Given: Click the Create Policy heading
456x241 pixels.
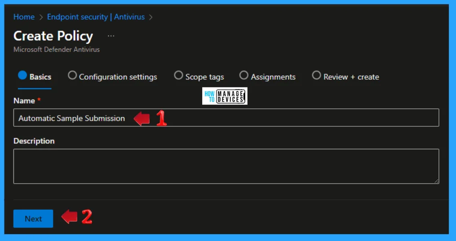Looking at the screenshot, I should click(53, 36).
